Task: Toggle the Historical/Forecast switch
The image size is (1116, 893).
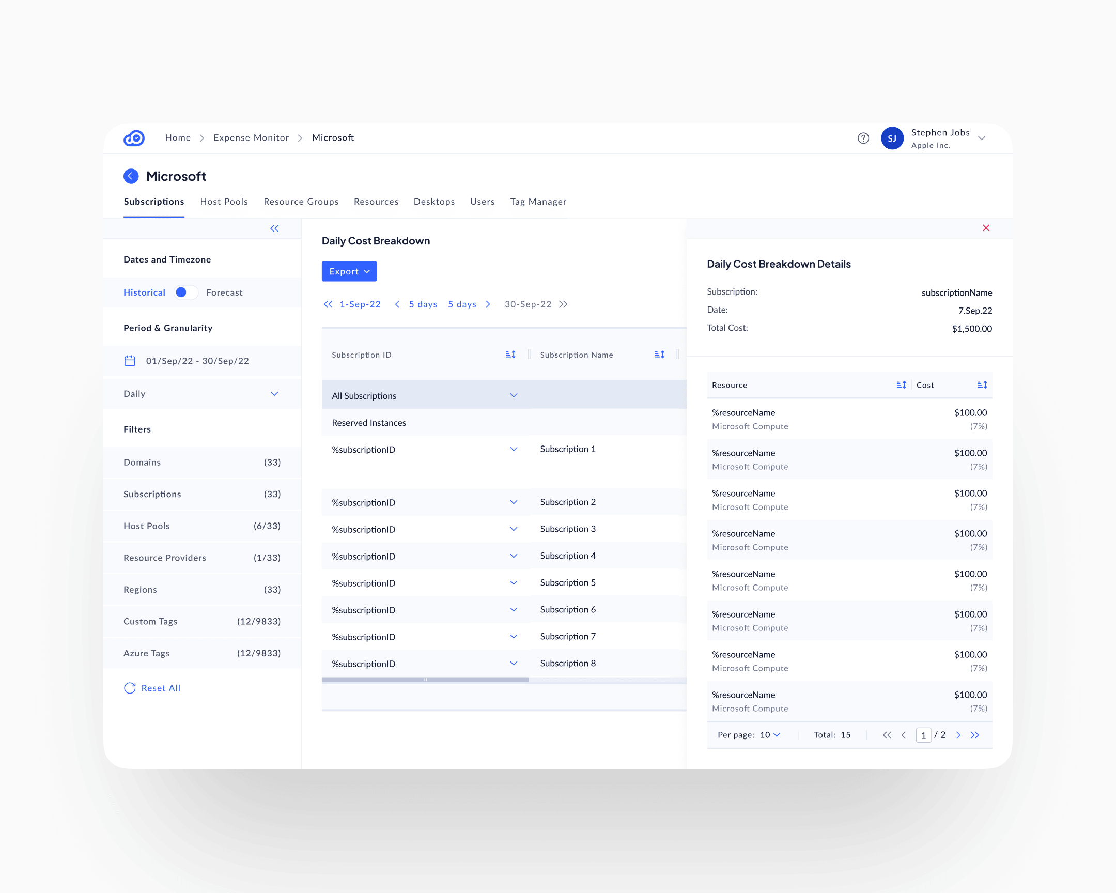Action: coord(185,292)
